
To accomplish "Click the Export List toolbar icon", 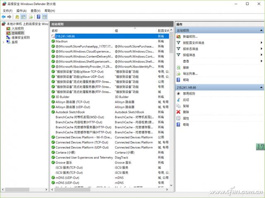I will [x=31, y=17].
